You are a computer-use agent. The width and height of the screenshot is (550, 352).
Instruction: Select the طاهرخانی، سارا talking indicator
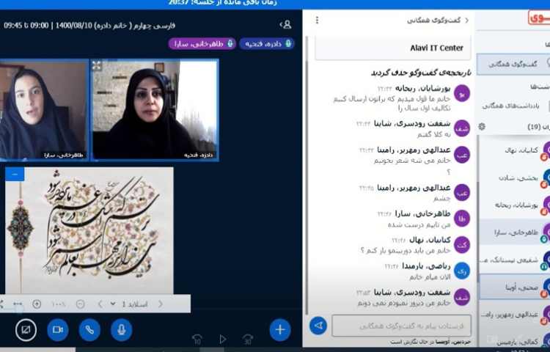tap(202, 44)
